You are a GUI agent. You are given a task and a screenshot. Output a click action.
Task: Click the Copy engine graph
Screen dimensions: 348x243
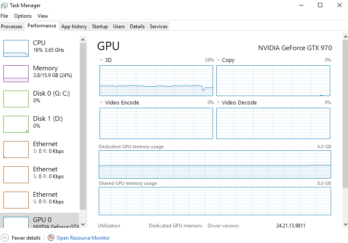[273, 80]
